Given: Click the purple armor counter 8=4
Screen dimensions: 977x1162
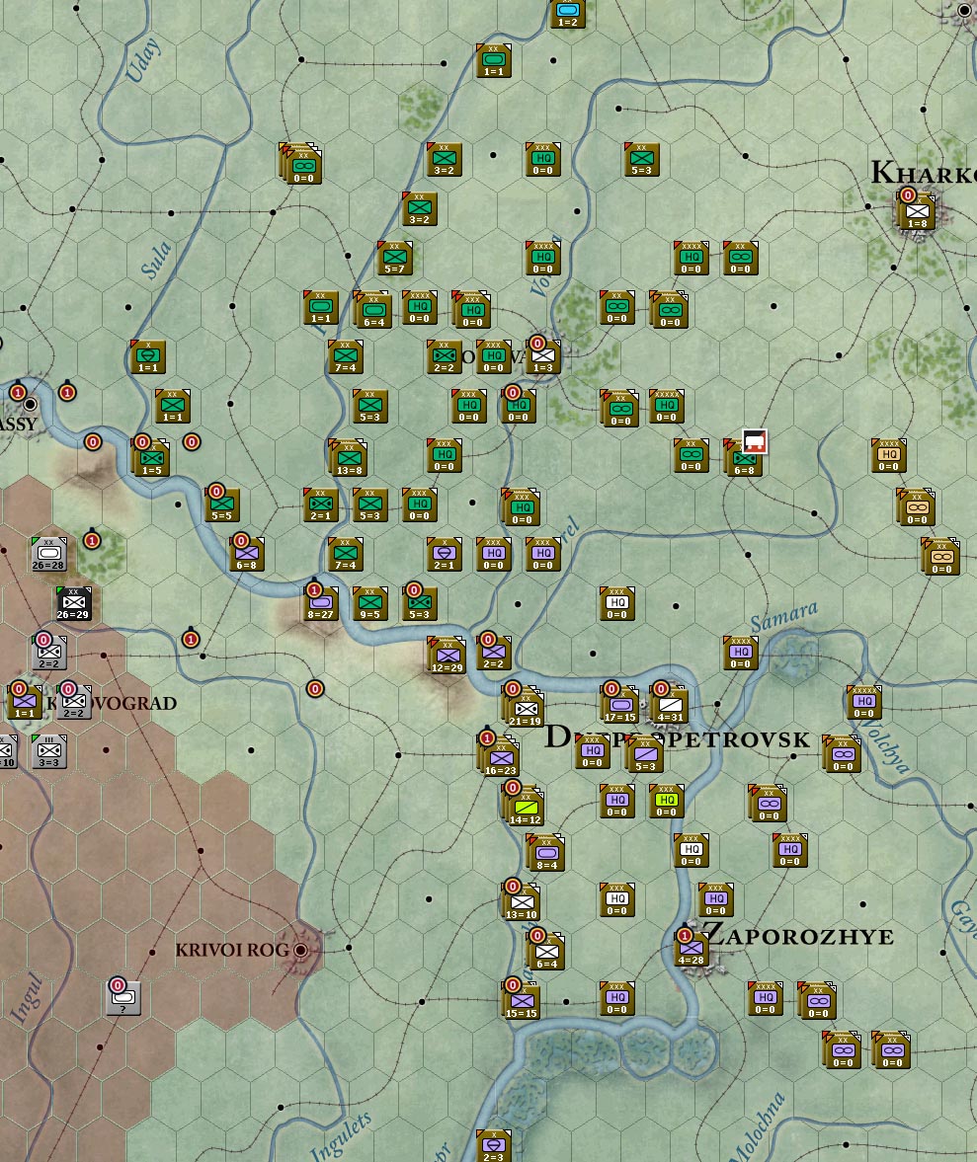Looking at the screenshot, I should (x=547, y=854).
